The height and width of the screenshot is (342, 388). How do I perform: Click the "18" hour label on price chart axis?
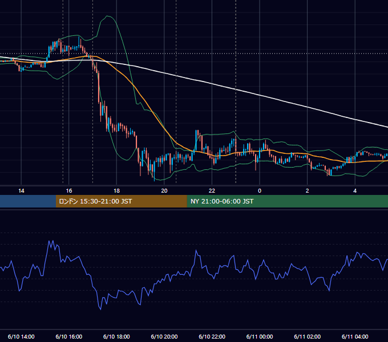(116, 191)
